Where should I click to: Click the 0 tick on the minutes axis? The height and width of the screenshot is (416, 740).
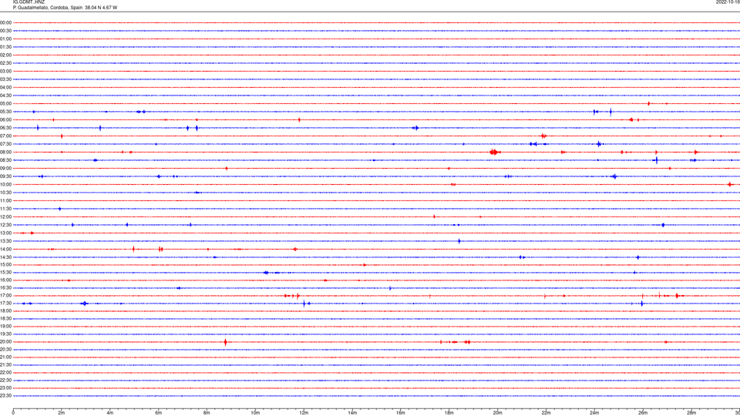click(x=13, y=413)
